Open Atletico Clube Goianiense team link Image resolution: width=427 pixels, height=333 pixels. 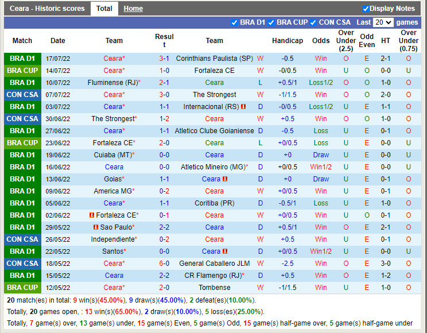214,131
